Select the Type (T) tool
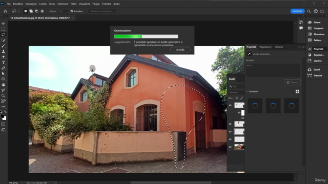328x184 pixels. pyautogui.click(x=3, y=62)
